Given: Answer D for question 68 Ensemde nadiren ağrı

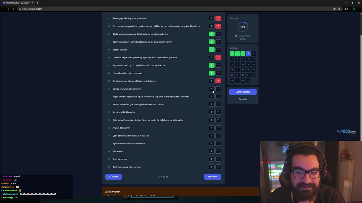Looking at the screenshot, I should click(212, 73).
